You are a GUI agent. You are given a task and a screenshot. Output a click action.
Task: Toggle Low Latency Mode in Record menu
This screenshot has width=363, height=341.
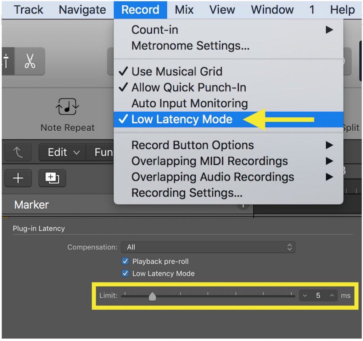point(228,119)
